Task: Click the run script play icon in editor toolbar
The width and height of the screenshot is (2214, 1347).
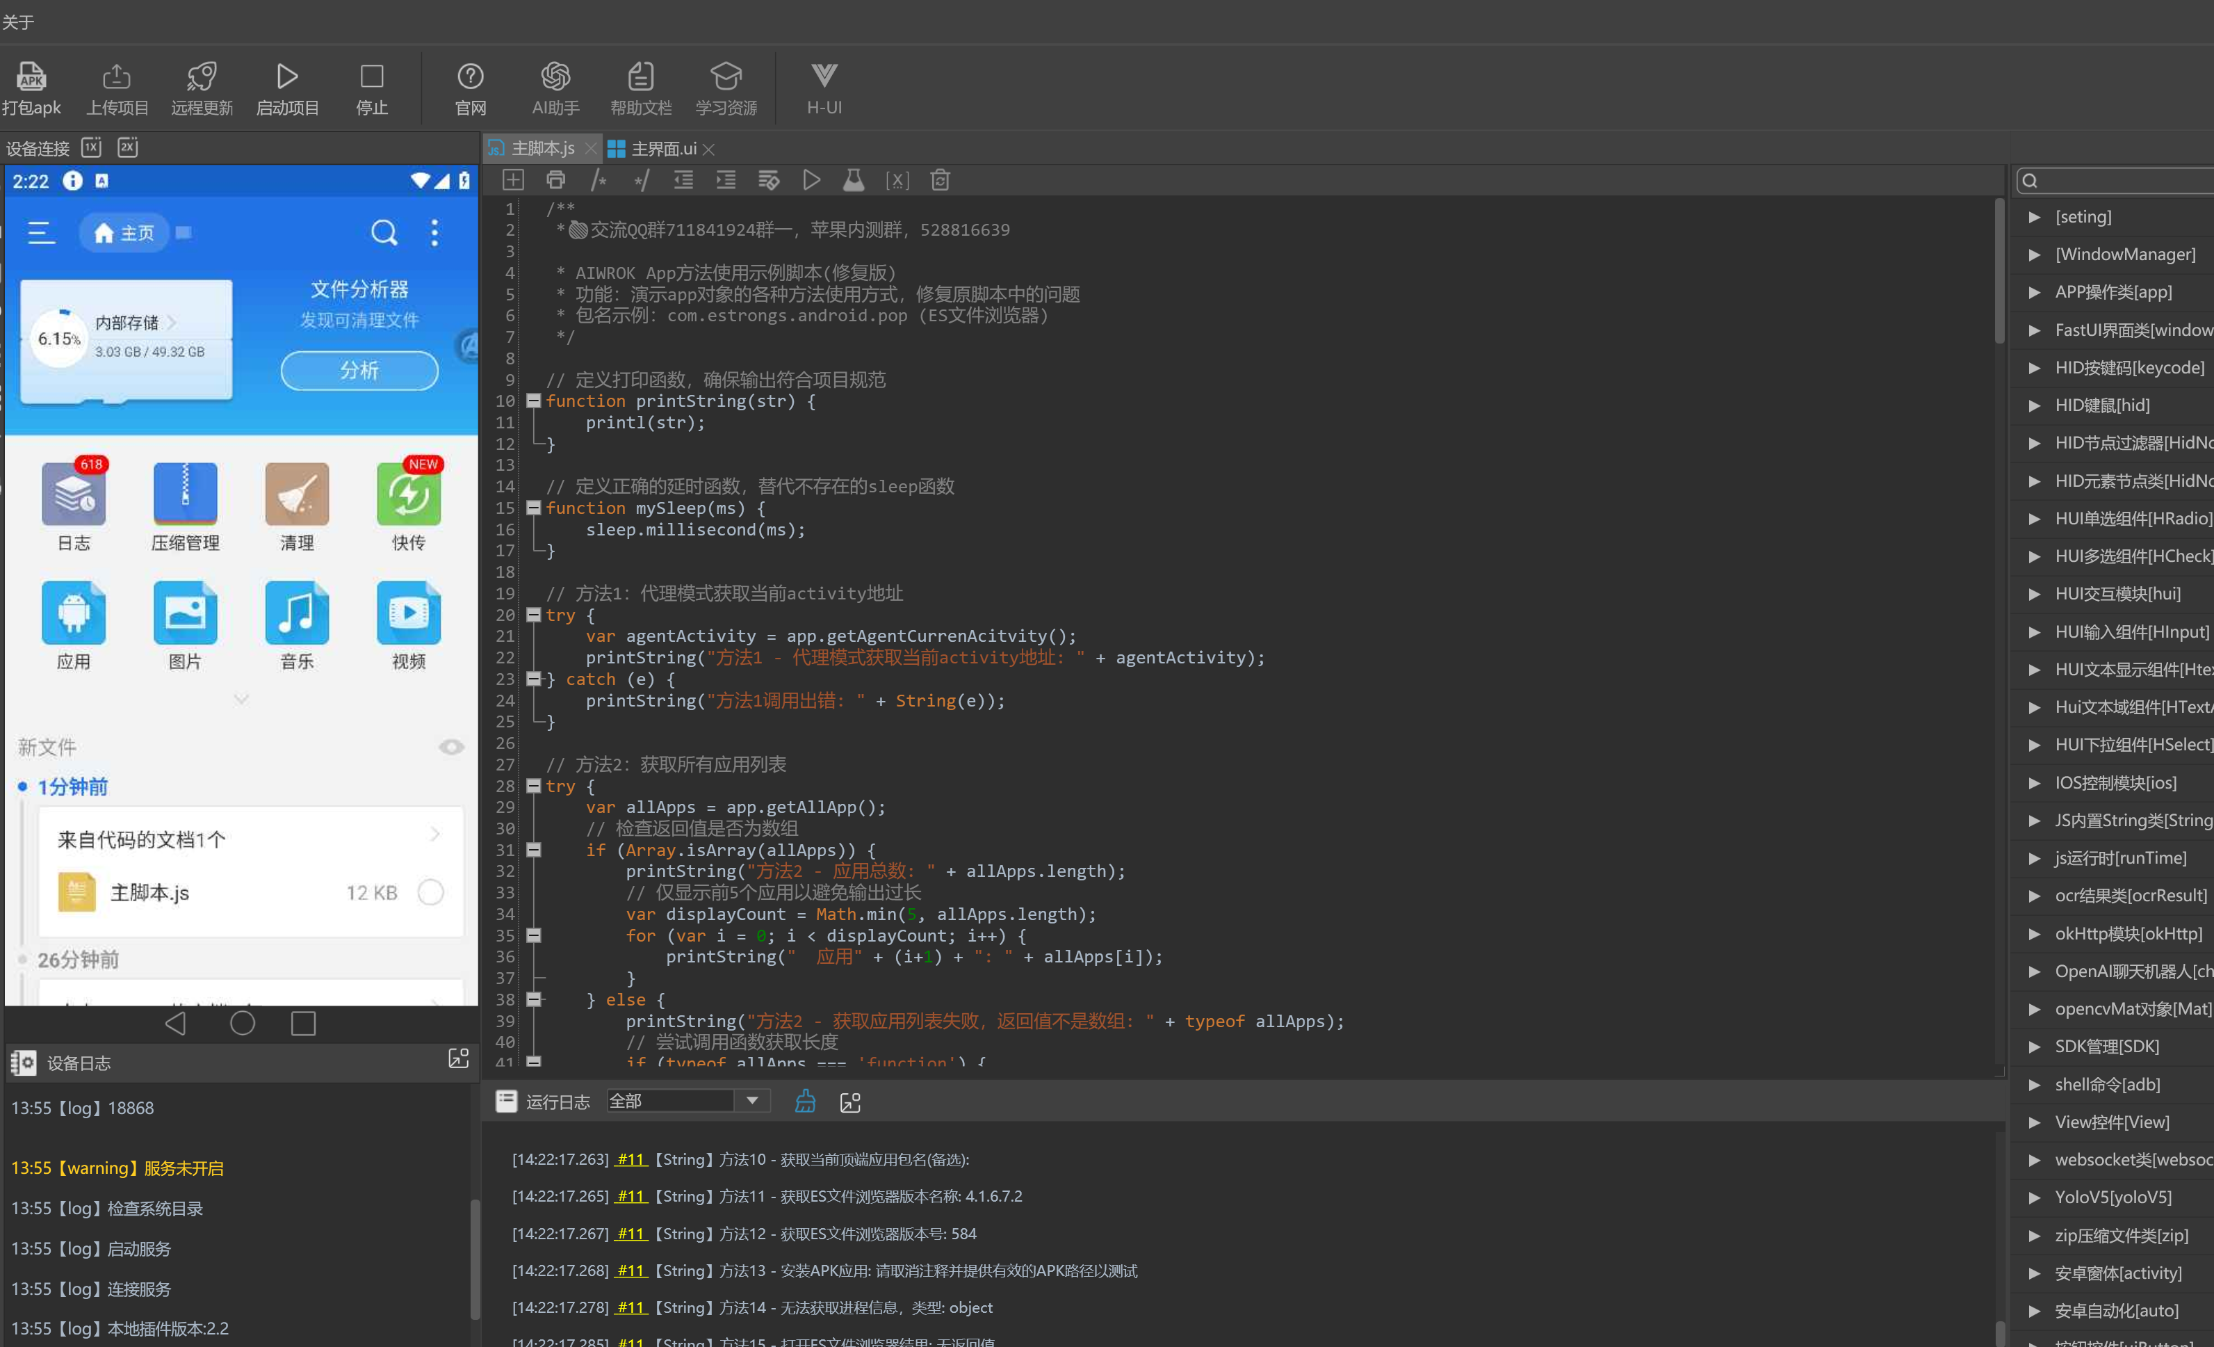Action: tap(811, 181)
